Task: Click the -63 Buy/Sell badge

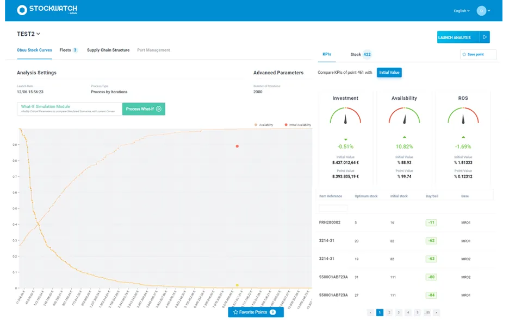Action: pos(431,259)
